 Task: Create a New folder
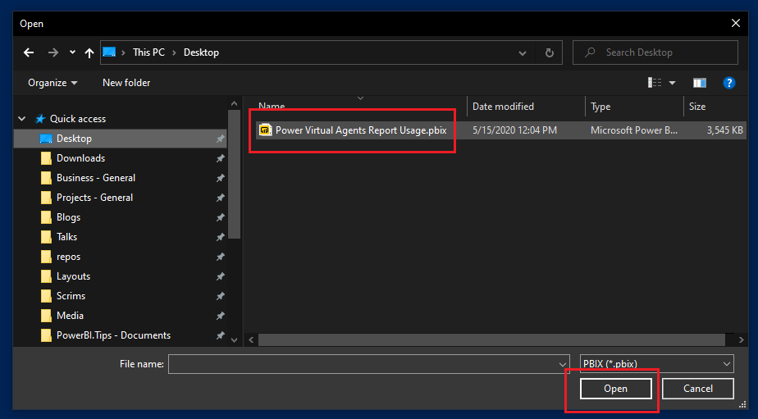tap(126, 83)
